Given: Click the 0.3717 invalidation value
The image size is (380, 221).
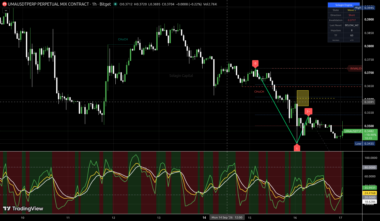Looking at the screenshot, I should [x=352, y=20].
